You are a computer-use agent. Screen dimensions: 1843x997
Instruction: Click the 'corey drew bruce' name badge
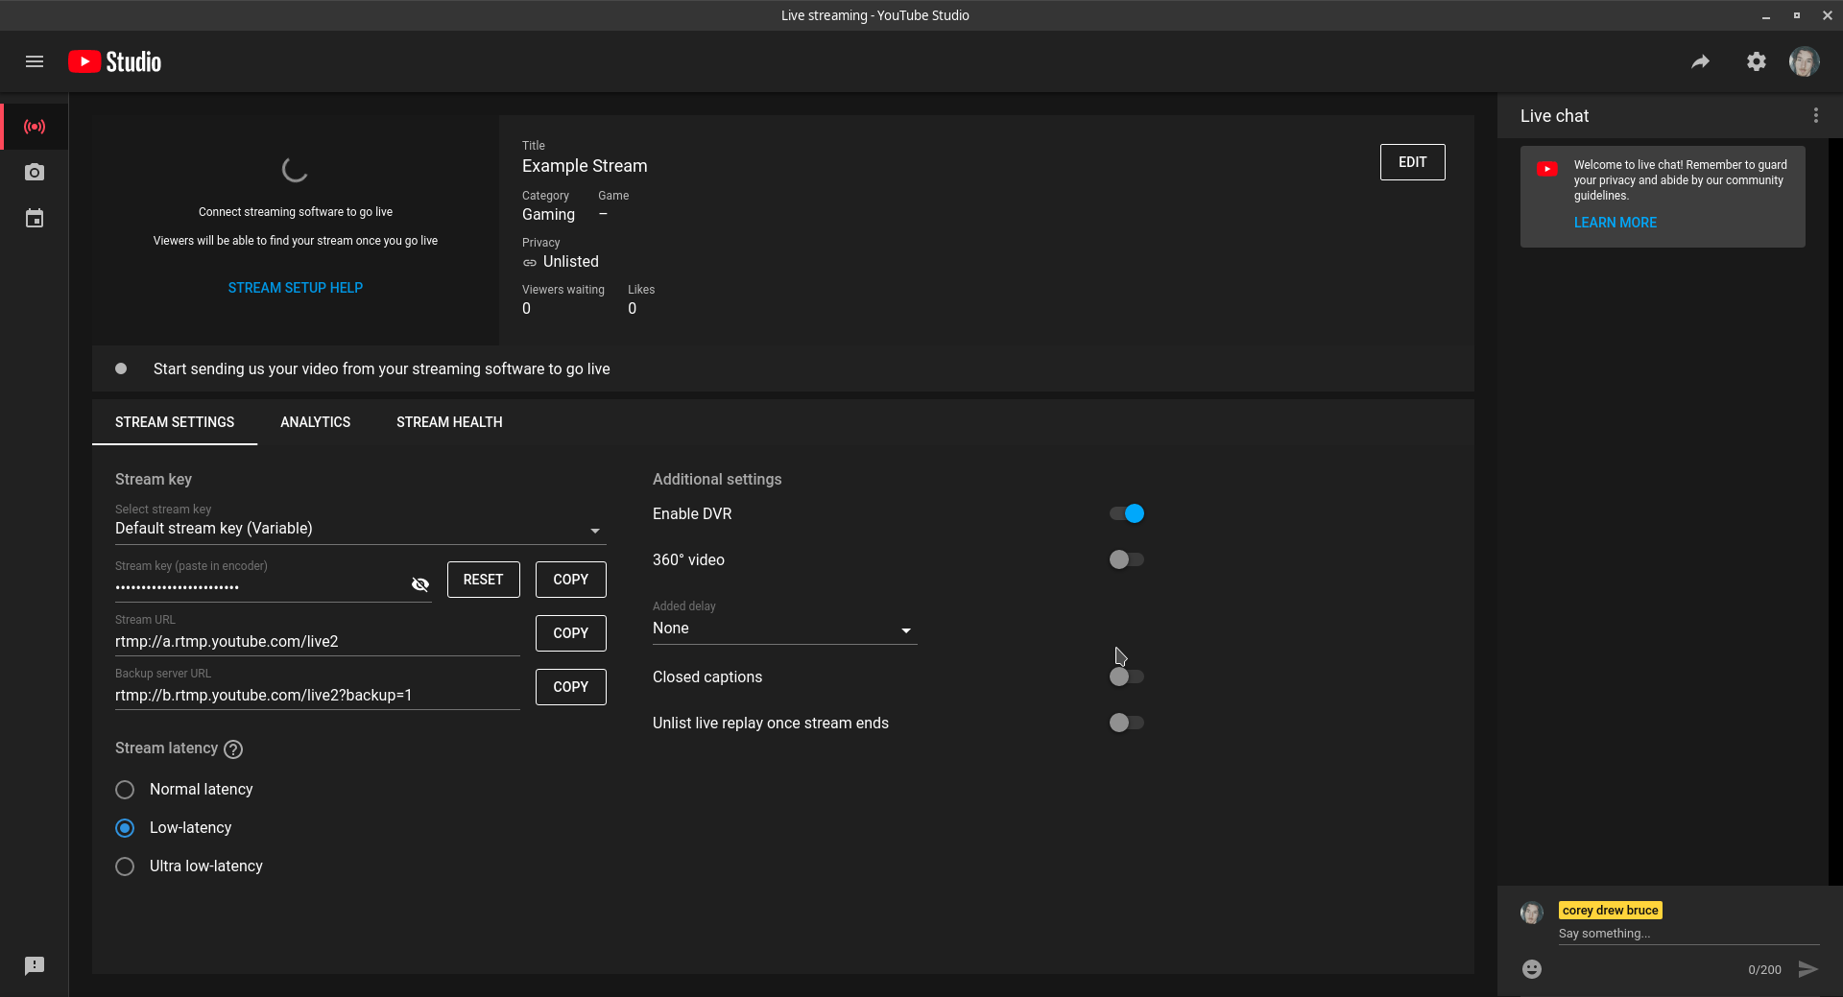point(1610,911)
